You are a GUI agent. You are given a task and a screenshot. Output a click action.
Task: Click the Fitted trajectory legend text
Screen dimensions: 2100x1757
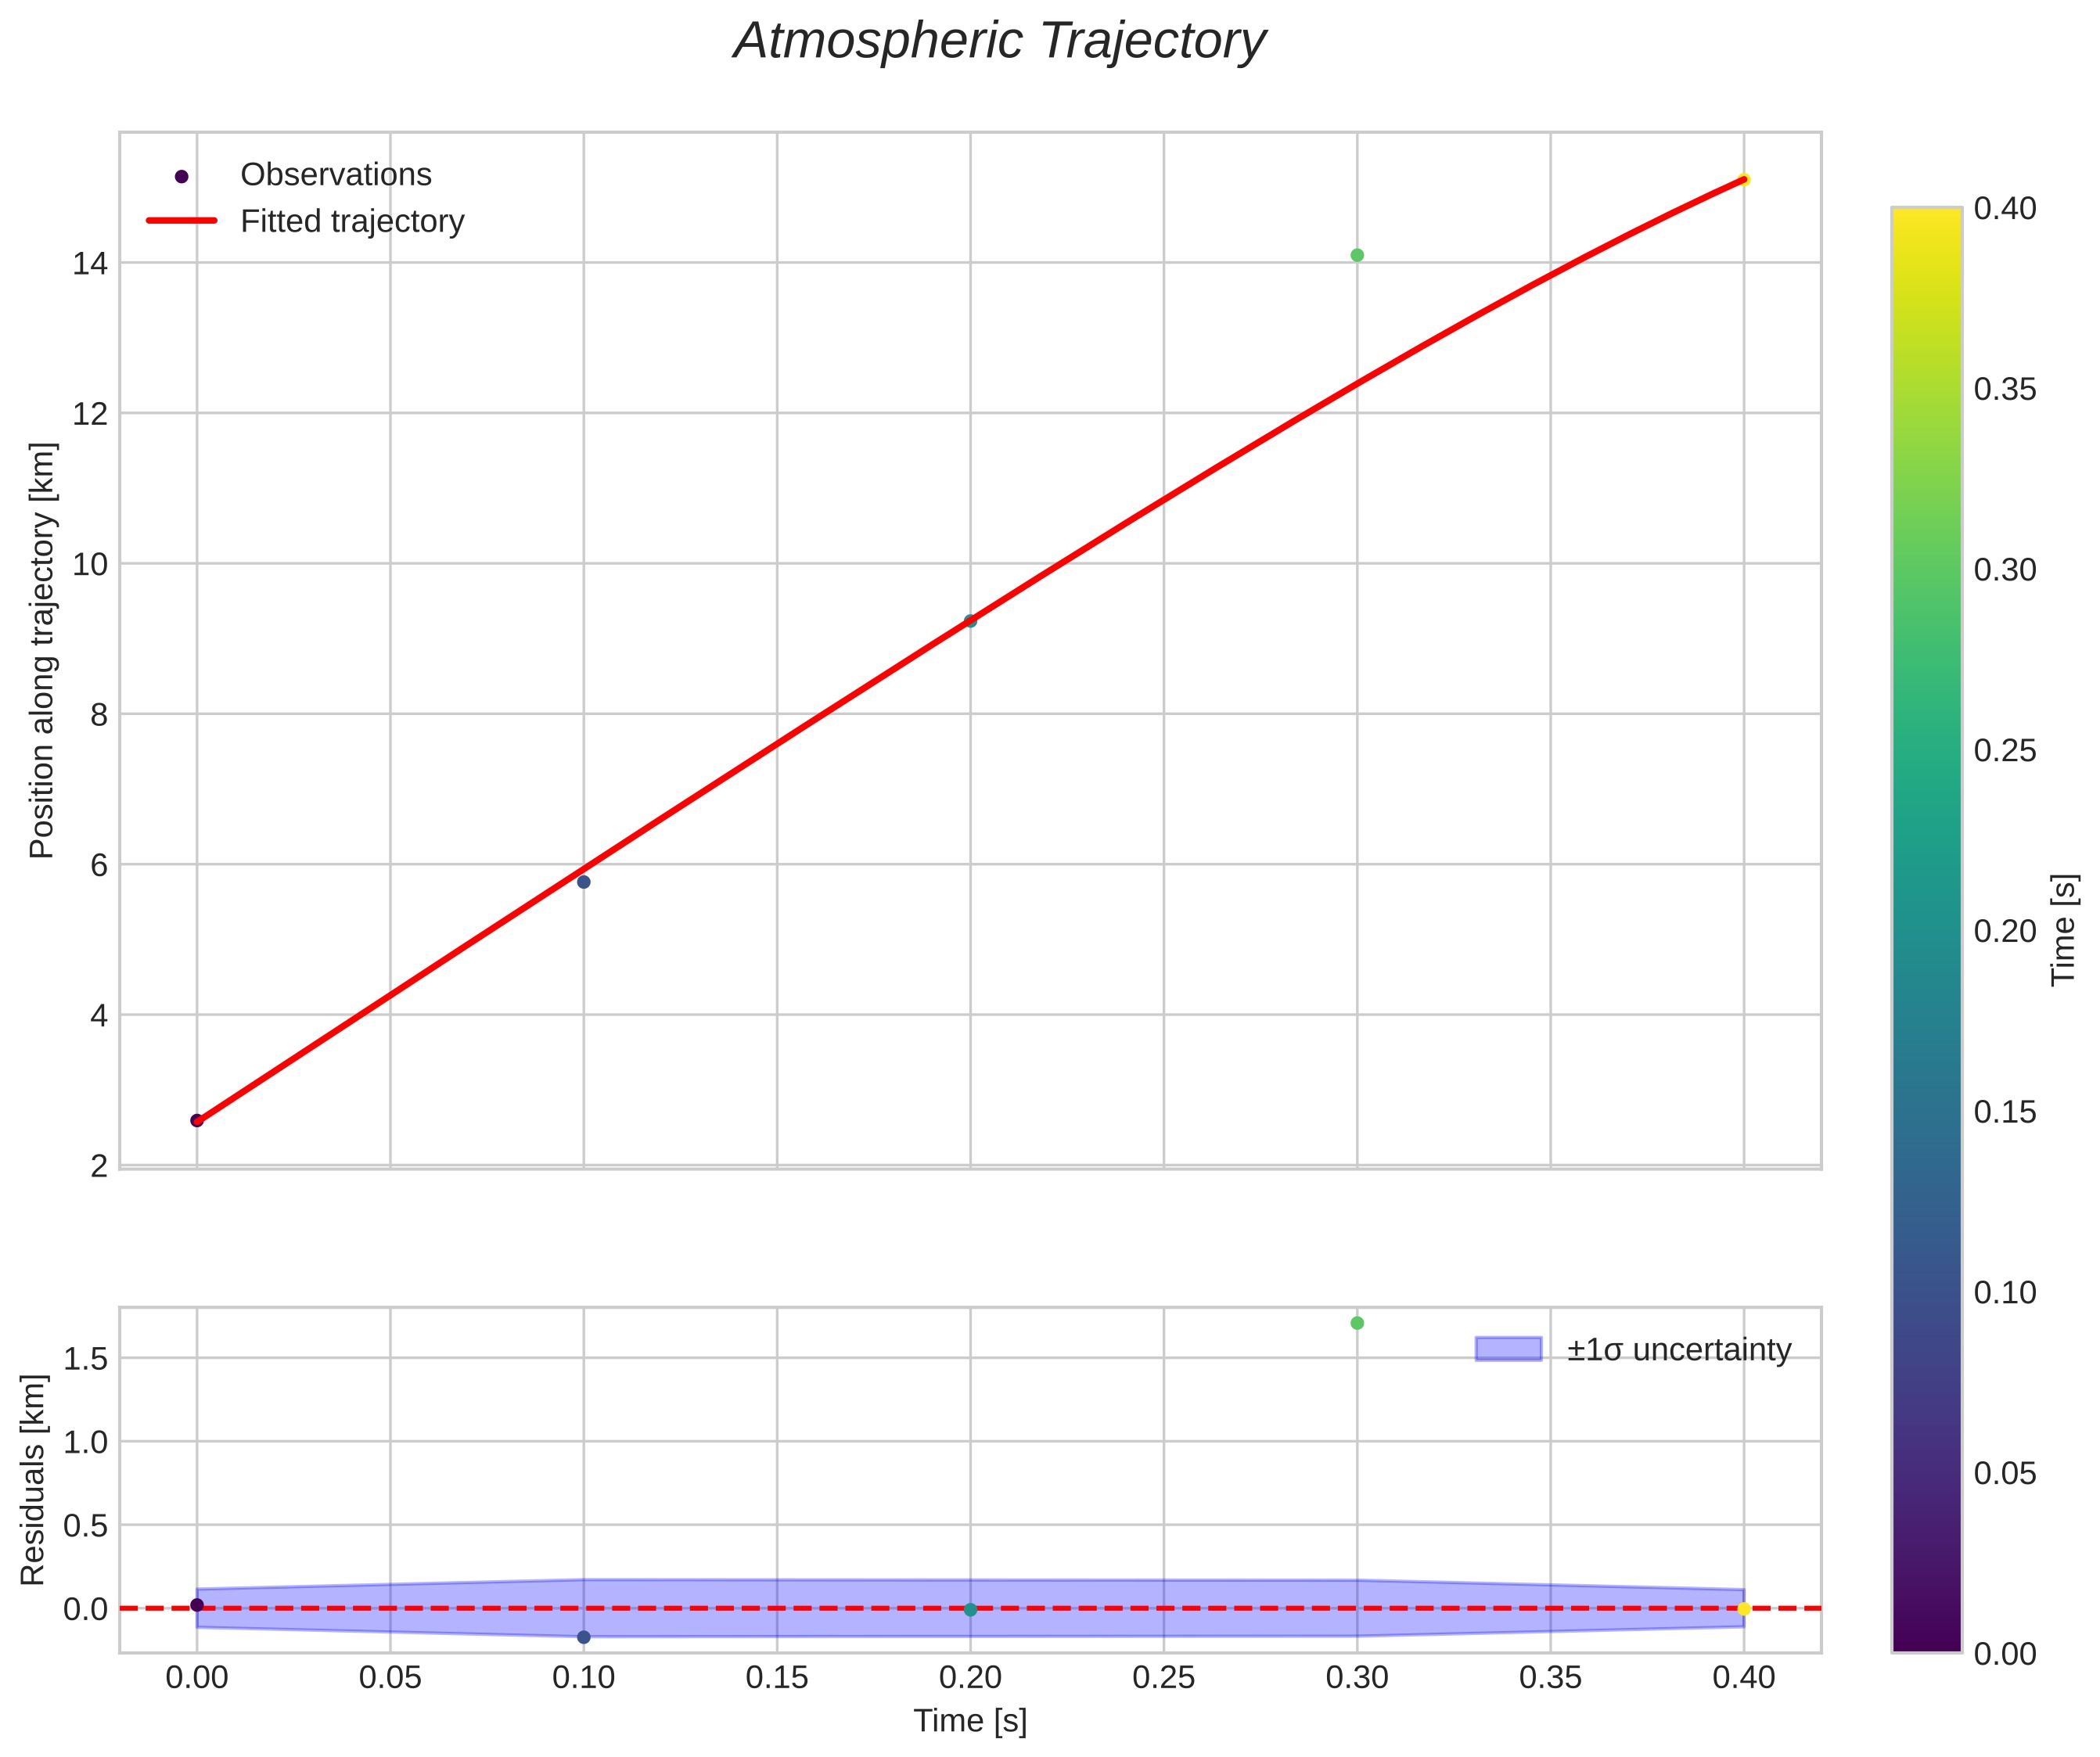point(352,221)
